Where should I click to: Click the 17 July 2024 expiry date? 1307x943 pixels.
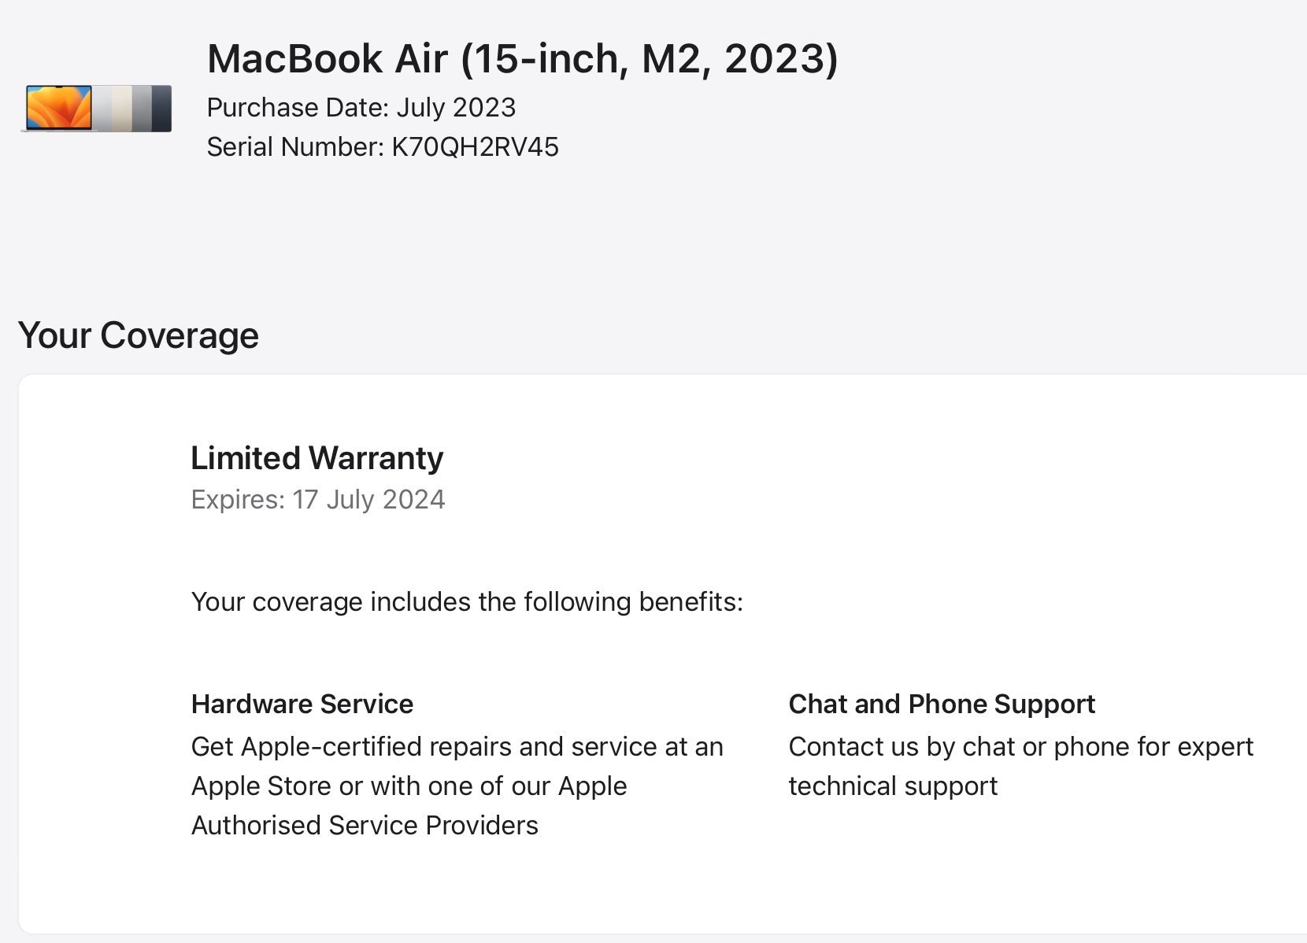(368, 500)
